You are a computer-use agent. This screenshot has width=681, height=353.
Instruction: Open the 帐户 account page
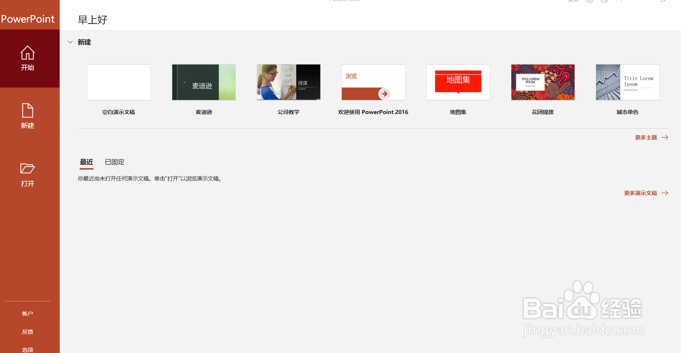click(x=28, y=313)
